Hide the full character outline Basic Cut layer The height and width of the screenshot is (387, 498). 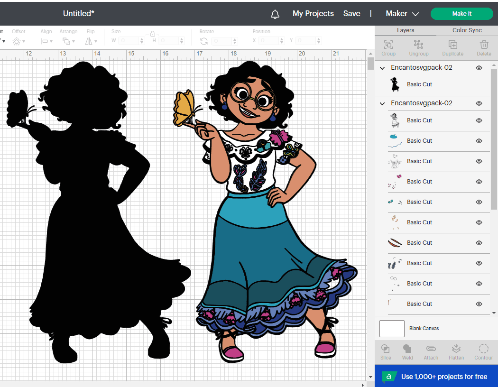pyautogui.click(x=479, y=120)
